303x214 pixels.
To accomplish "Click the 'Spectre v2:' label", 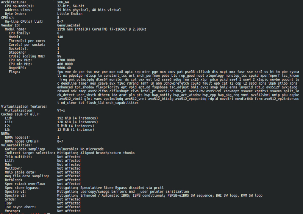I will 15,195.
